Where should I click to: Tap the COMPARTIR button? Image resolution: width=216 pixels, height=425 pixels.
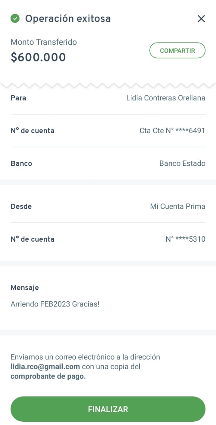click(x=177, y=51)
